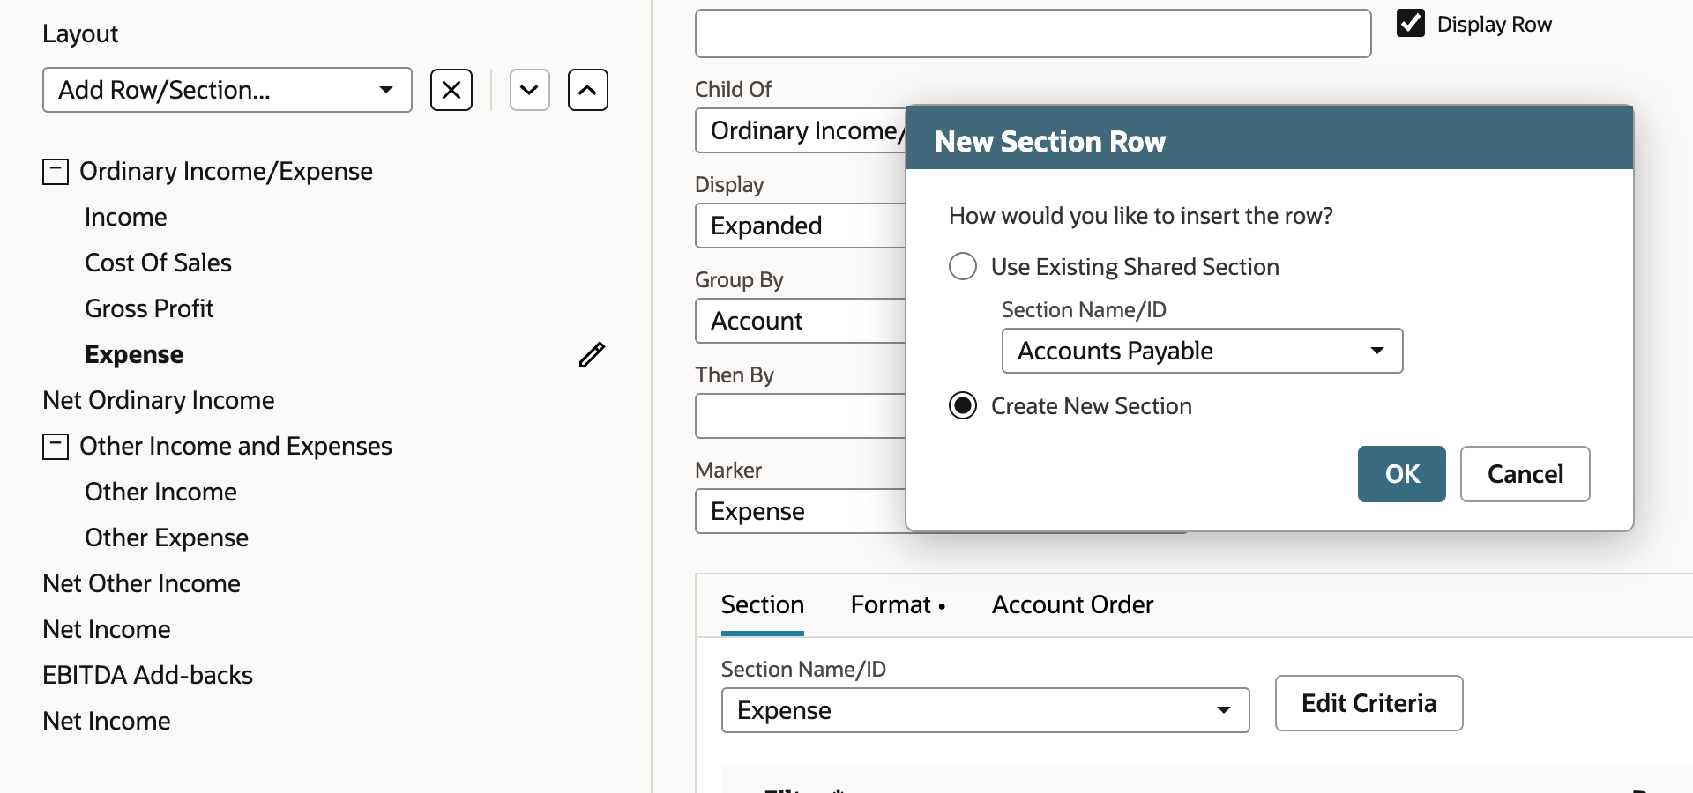1693x793 pixels.
Task: Click the Edit Criteria button
Action: tap(1369, 703)
